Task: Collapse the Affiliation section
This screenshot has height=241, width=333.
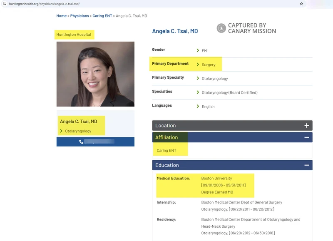Action: 232,137
